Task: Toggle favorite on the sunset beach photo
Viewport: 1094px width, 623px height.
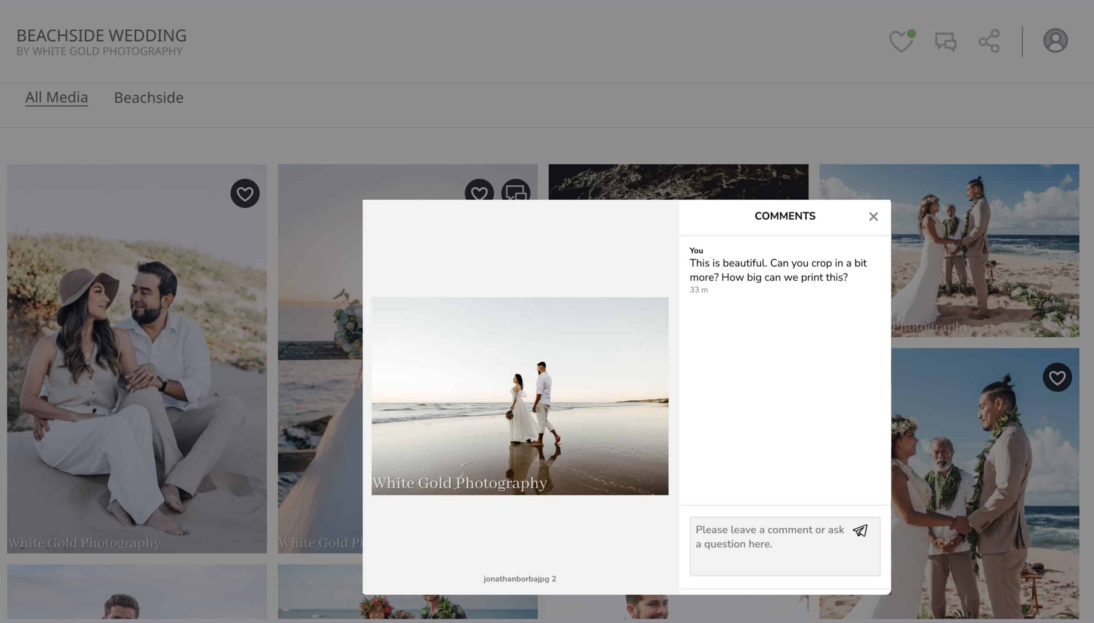Action: (x=479, y=193)
